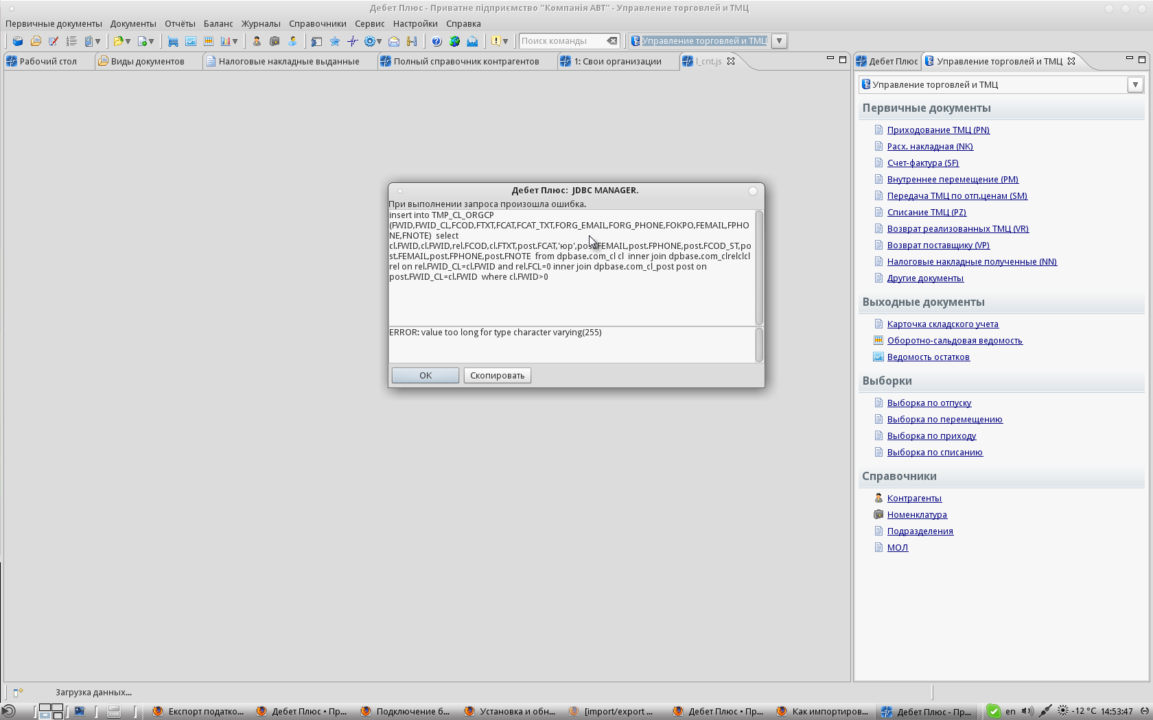Open the Сервис menu
Image resolution: width=1153 pixels, height=720 pixels.
pos(370,23)
